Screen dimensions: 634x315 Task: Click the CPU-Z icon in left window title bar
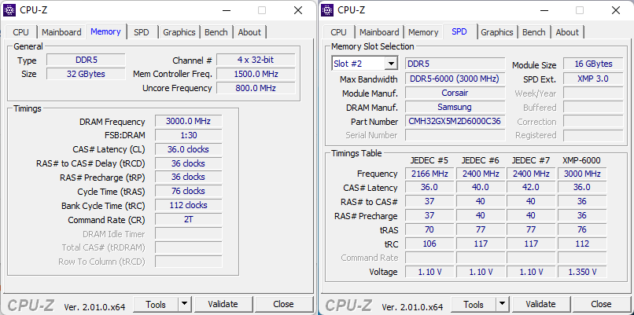pos(11,10)
